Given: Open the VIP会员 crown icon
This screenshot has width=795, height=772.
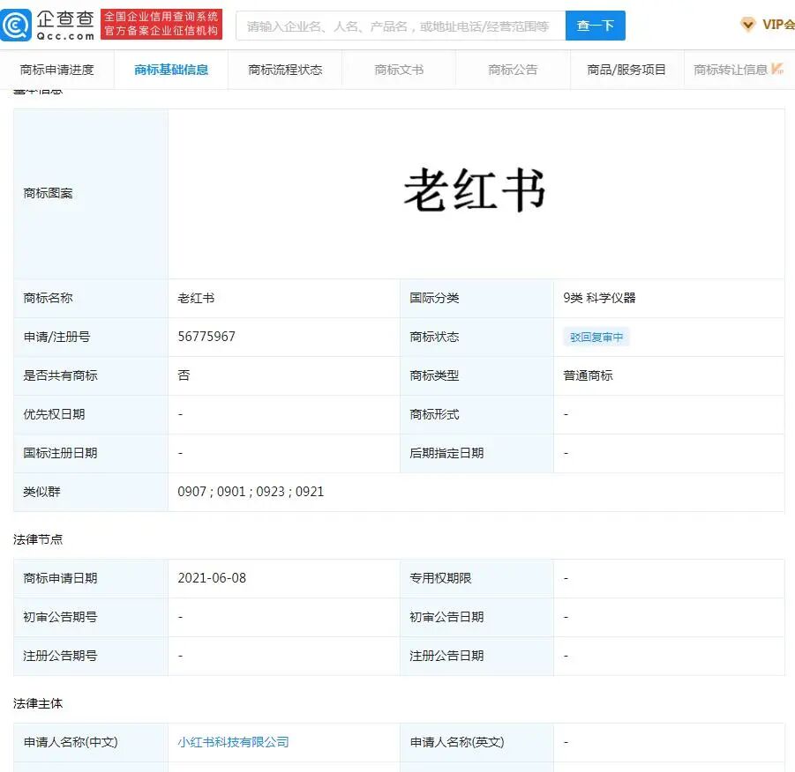Looking at the screenshot, I should pos(748,24).
